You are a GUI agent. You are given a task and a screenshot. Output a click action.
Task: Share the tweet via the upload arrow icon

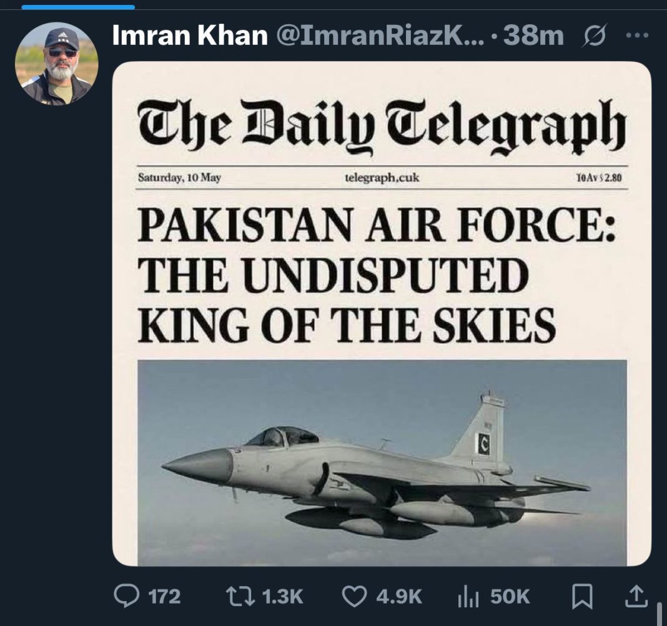636,596
